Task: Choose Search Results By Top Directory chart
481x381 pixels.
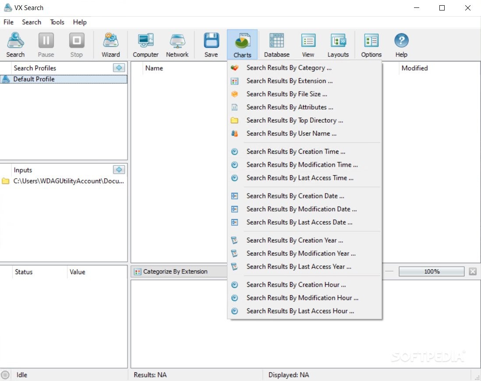Action: (304, 120)
